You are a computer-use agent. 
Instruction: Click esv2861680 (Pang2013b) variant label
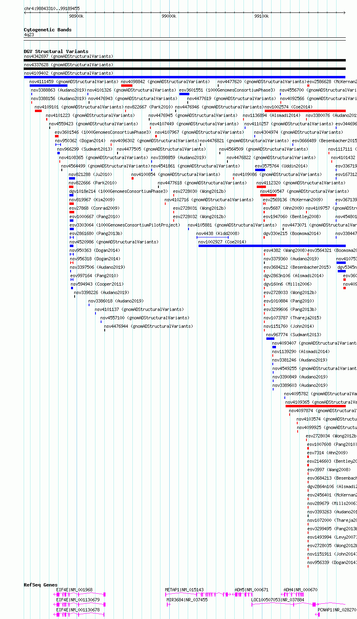pos(96,233)
